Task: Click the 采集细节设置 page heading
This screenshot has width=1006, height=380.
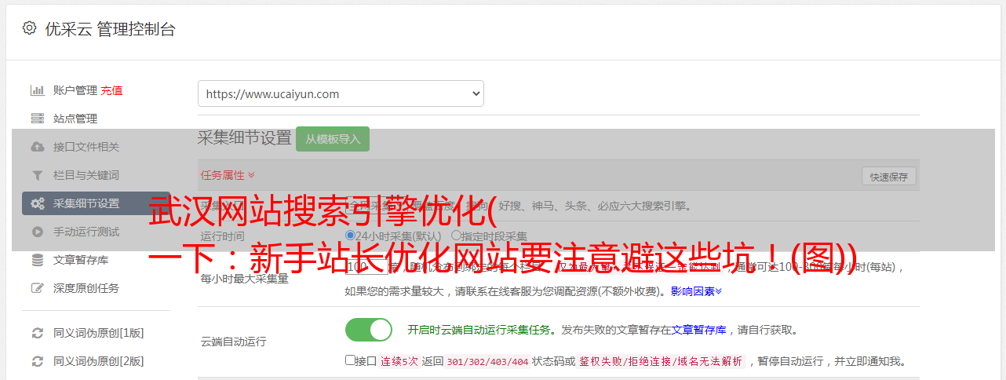Action: (245, 138)
